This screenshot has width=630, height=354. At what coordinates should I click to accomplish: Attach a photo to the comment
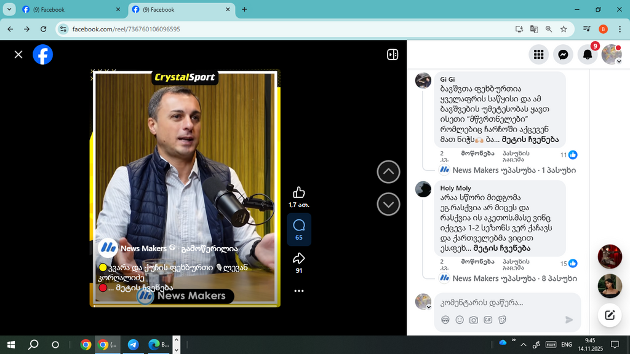(474, 320)
